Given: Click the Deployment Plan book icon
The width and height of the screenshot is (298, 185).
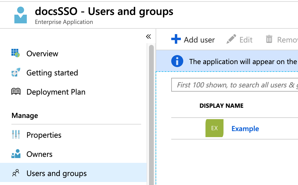Looking at the screenshot, I should [x=16, y=92].
